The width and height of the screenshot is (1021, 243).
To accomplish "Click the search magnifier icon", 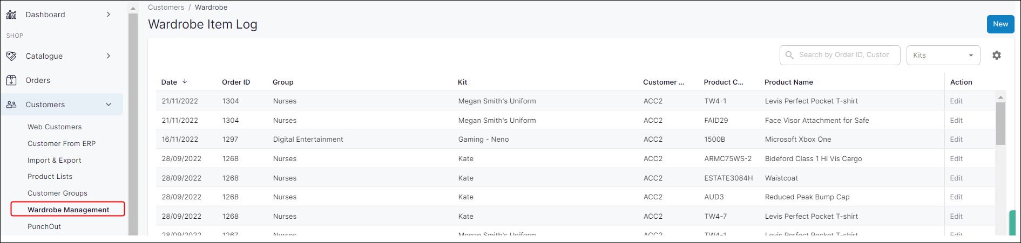I will pos(789,55).
